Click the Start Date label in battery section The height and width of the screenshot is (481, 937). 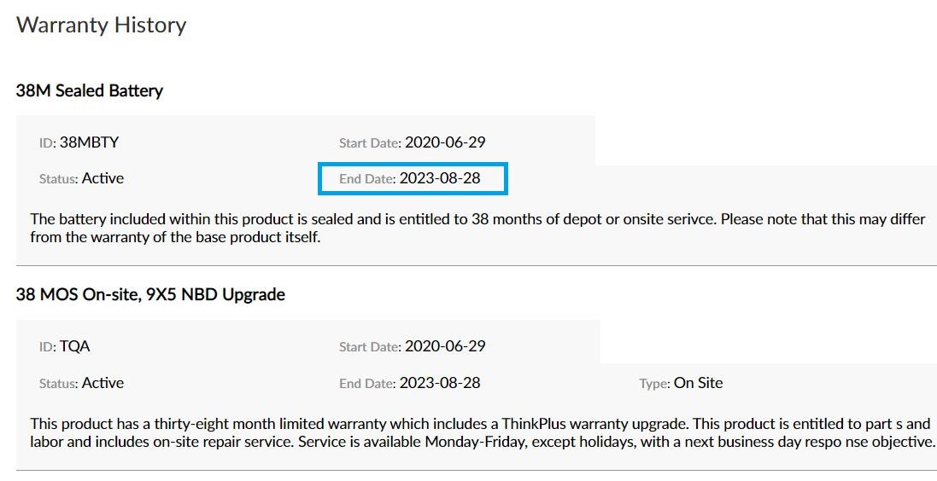(370, 143)
